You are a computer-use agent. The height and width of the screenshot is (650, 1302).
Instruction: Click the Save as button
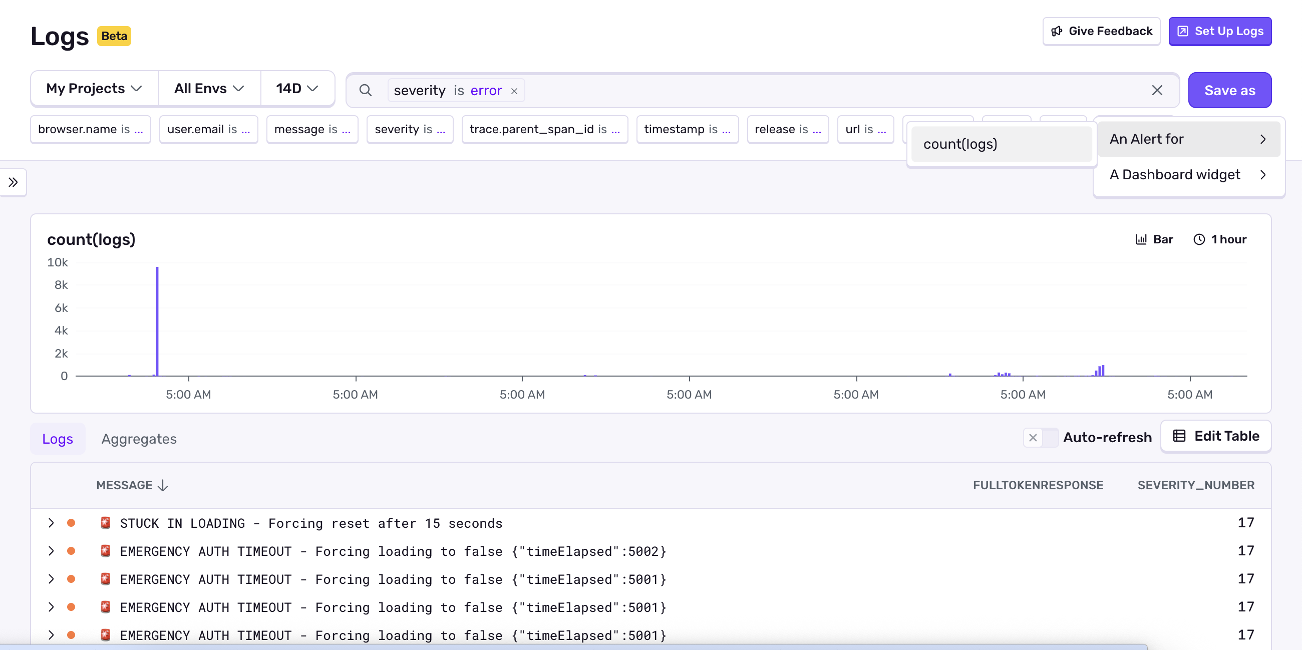point(1230,91)
